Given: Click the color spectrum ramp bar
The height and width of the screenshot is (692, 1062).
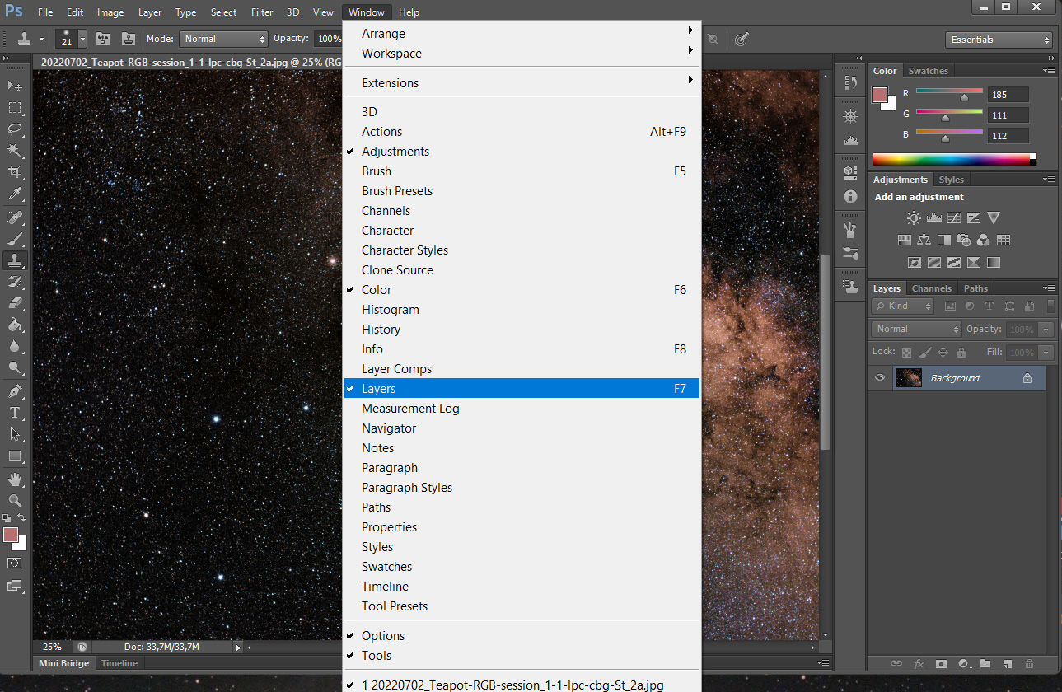Looking at the screenshot, I should (951, 159).
